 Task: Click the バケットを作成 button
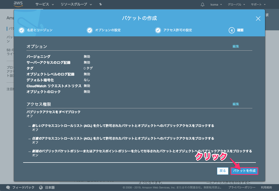coord(244,171)
